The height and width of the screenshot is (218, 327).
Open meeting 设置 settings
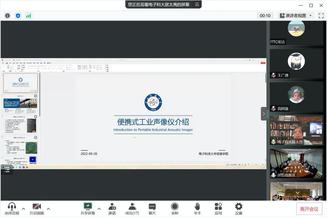pos(238,207)
